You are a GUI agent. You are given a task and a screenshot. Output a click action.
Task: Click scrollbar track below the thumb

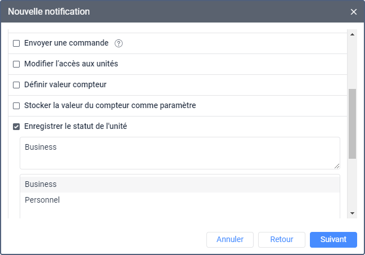(353, 186)
